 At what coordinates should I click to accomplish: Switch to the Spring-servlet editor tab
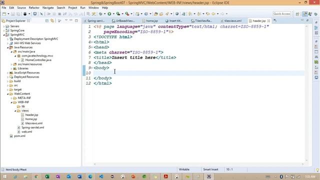pos(94,21)
